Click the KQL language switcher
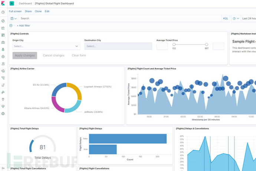This screenshot has width=256, height=171. [x=226, y=18]
